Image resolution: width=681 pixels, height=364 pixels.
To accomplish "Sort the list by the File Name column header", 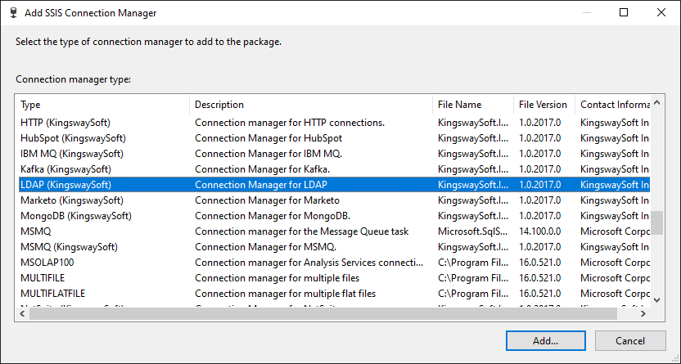I will click(x=473, y=105).
